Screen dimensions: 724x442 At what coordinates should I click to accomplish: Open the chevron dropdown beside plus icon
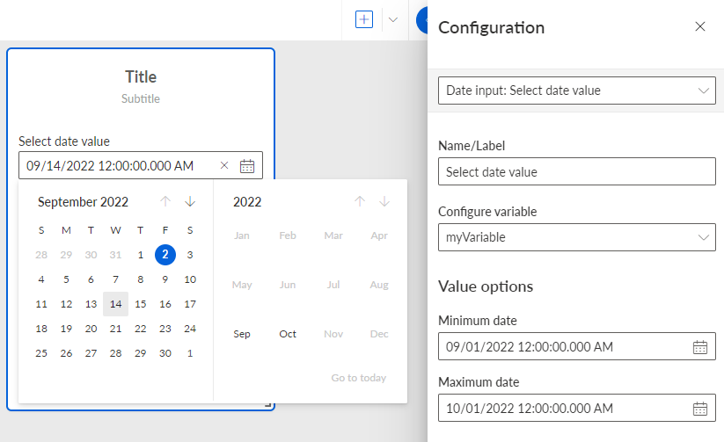tap(393, 19)
